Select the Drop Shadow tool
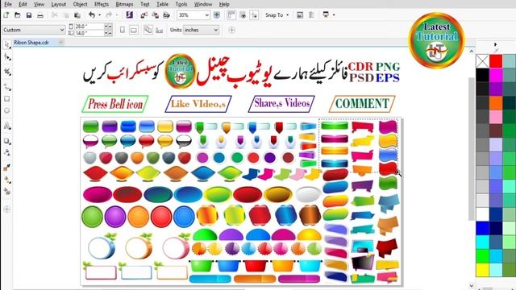The image size is (516, 290). coord(7,141)
